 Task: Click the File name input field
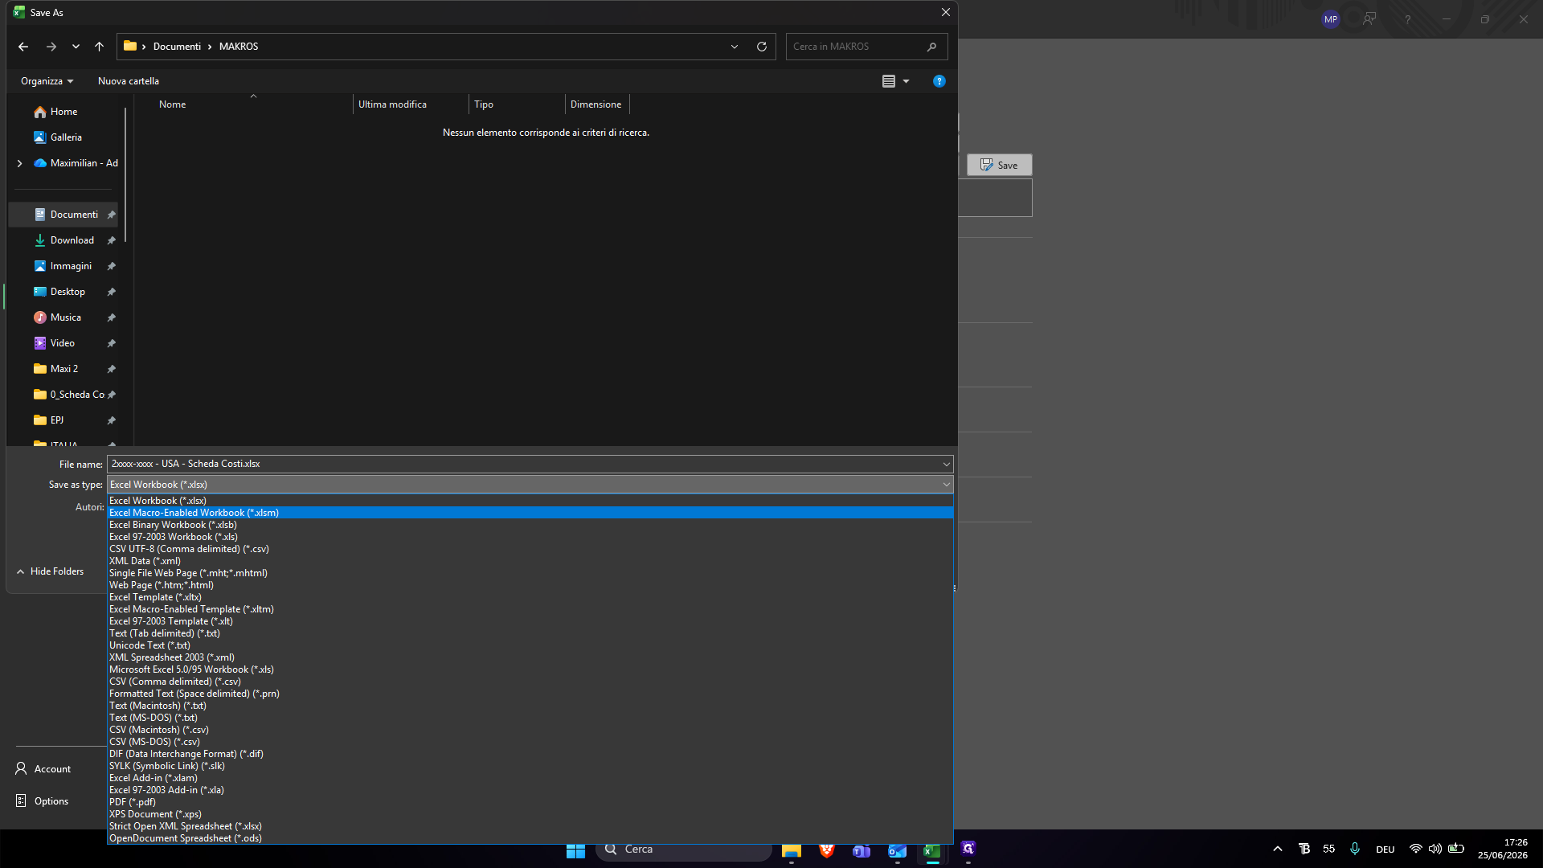click(x=530, y=464)
